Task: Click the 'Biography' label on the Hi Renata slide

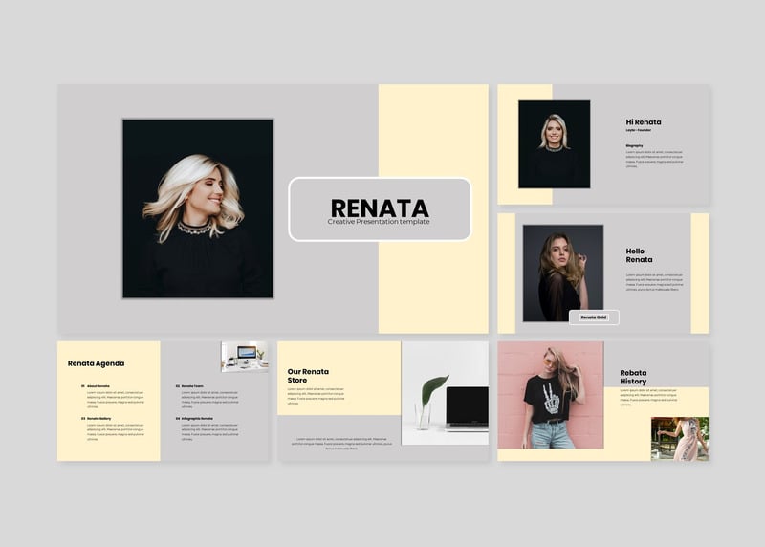Action: (x=634, y=146)
